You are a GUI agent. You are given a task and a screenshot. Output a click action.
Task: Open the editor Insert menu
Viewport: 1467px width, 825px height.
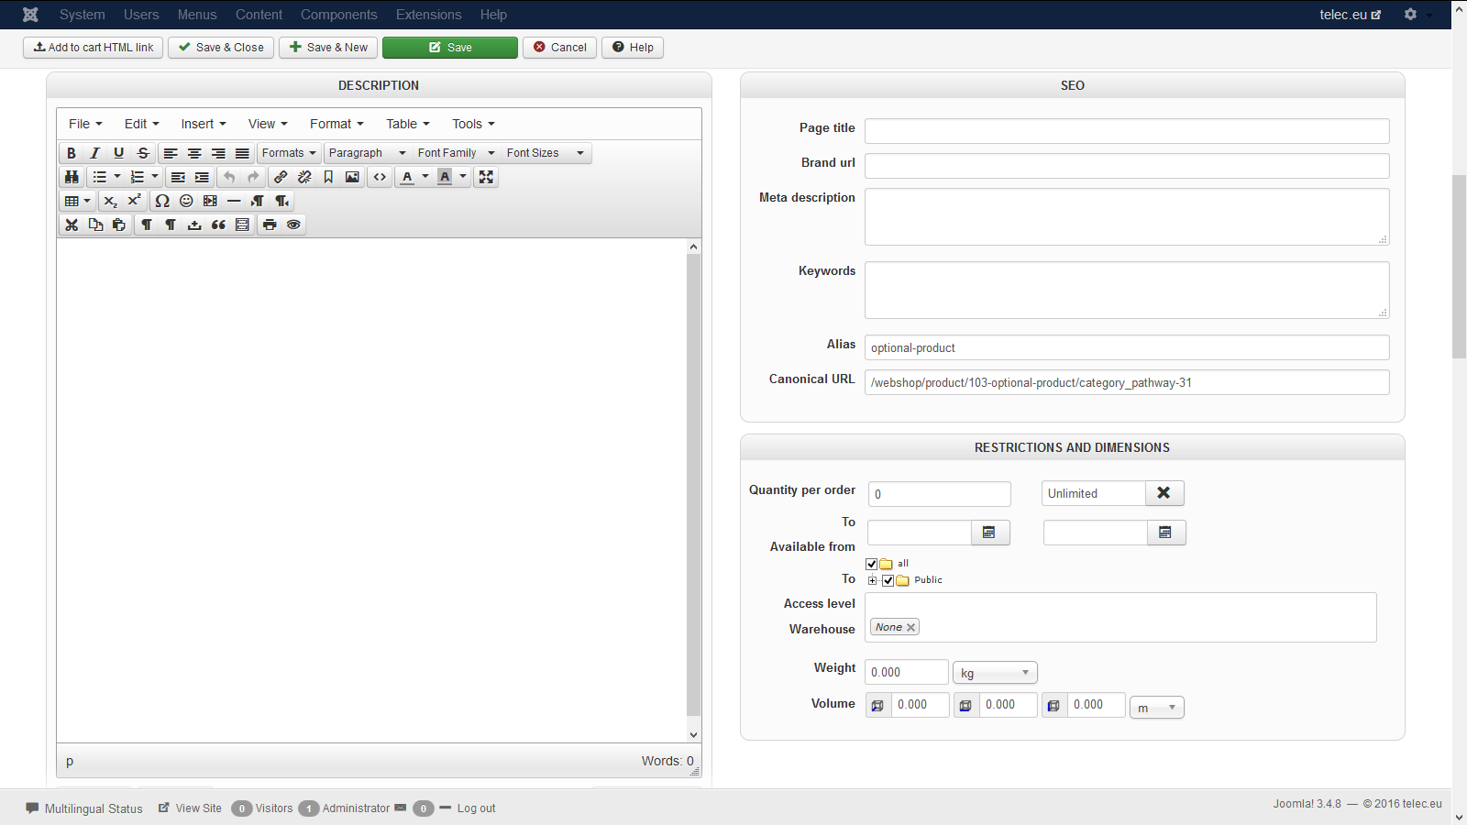click(203, 124)
